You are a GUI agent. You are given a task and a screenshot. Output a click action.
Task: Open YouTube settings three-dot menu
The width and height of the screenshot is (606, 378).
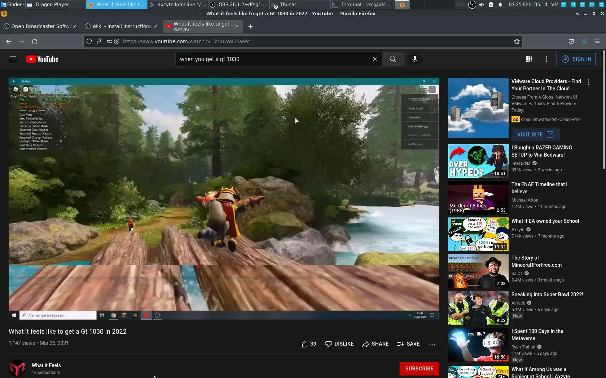pos(546,59)
